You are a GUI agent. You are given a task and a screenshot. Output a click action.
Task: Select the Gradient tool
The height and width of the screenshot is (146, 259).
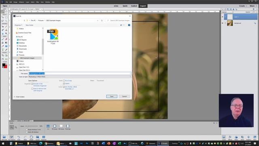point(6,43)
